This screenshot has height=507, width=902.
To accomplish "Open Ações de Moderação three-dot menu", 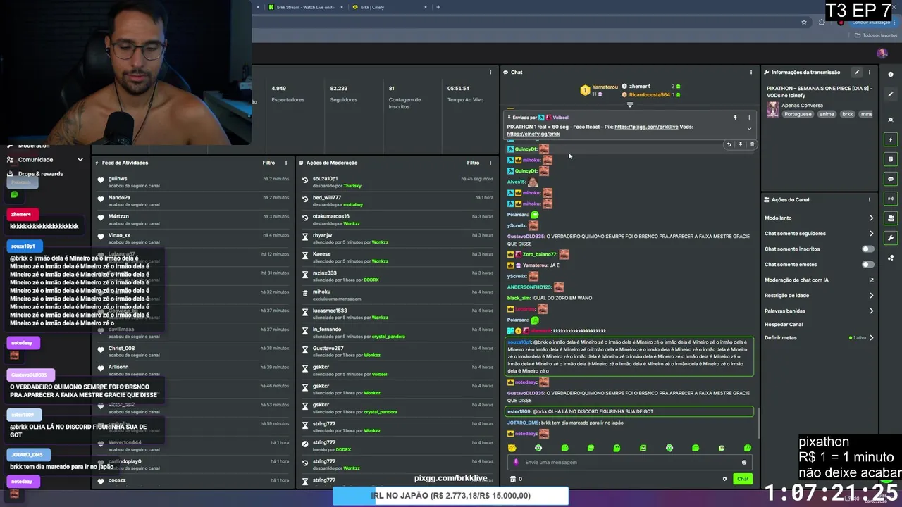I will click(490, 163).
